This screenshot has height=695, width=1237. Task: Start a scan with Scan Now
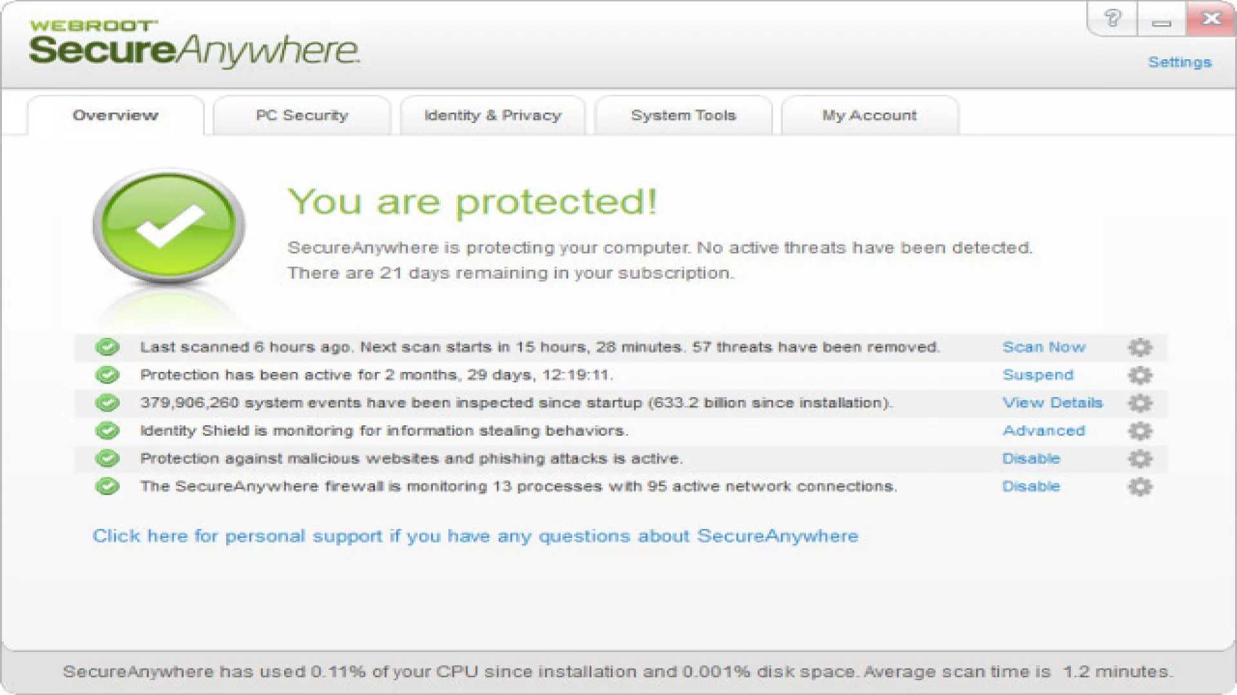point(1044,347)
